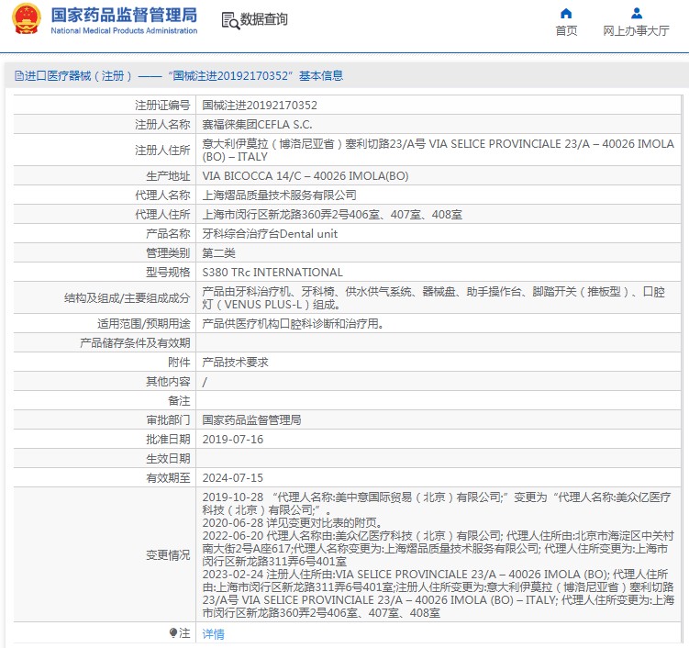This screenshot has width=689, height=648.
Task: Open the 数据查询 search icon
Action: tap(230, 20)
